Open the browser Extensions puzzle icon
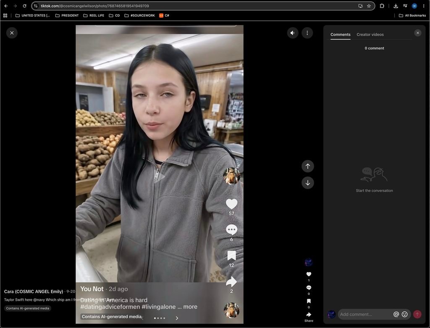This screenshot has height=328, width=430. (x=382, y=6)
